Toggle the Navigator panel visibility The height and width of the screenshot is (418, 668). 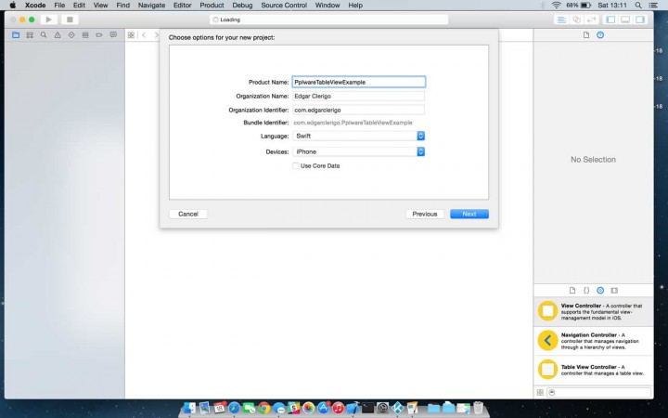click(610, 20)
